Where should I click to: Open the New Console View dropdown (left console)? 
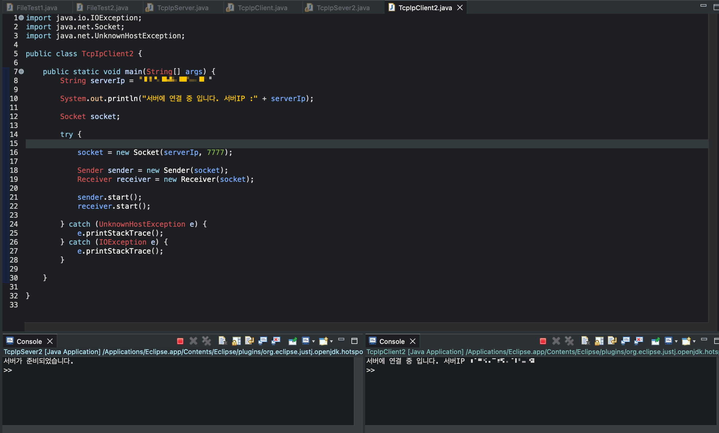331,341
